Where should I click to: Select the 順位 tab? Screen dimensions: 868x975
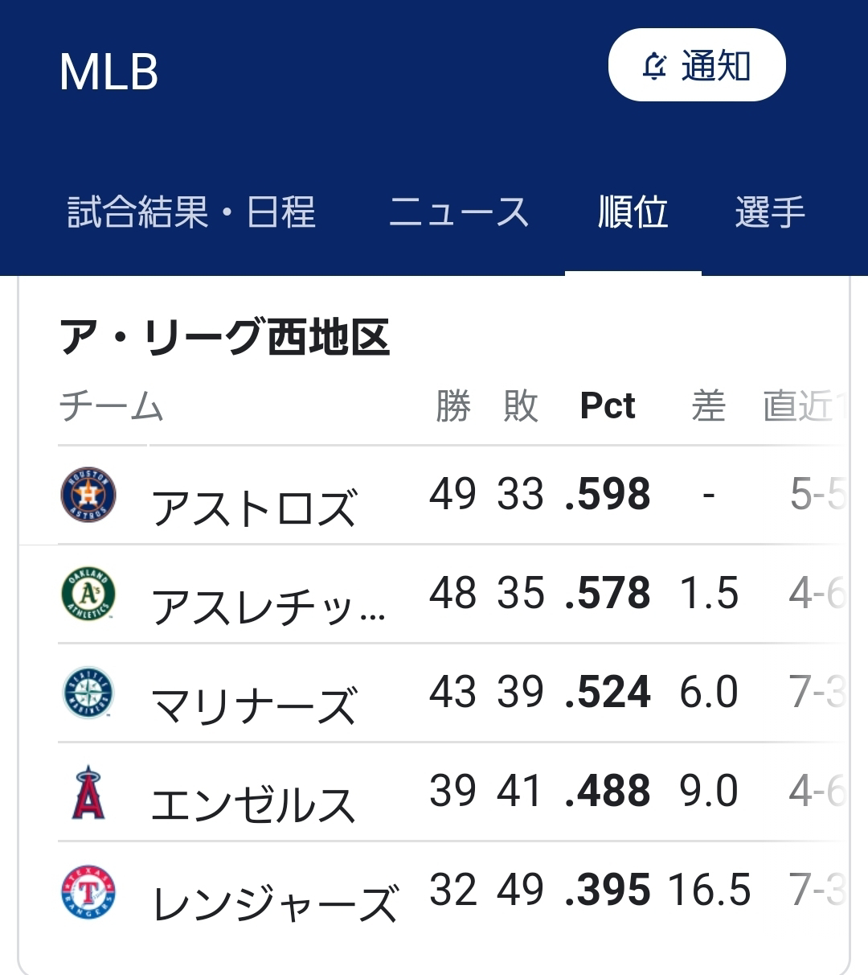click(x=633, y=212)
